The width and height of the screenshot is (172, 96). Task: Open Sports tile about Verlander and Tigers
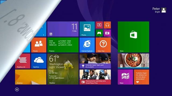click(x=95, y=61)
